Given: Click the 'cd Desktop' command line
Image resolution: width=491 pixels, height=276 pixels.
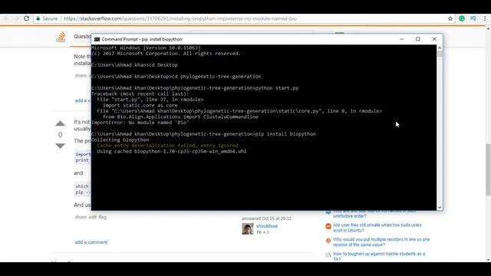Looking at the screenshot, I should 134,64.
